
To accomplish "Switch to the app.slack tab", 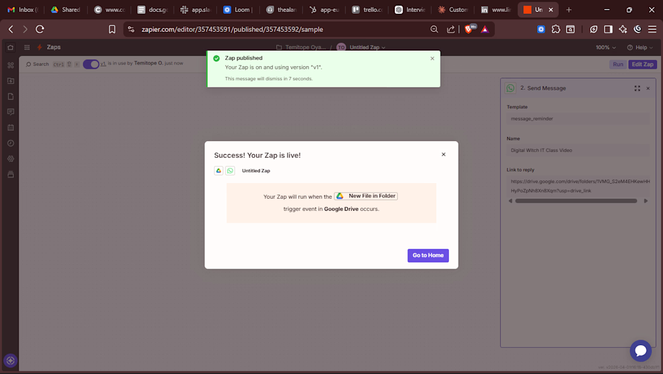I will pos(195,9).
